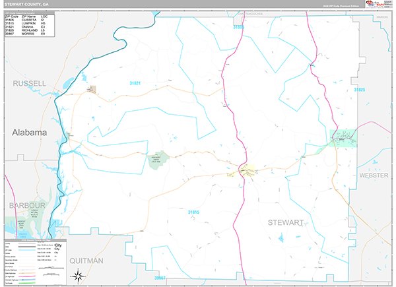Click the compass rose icon

point(78,276)
